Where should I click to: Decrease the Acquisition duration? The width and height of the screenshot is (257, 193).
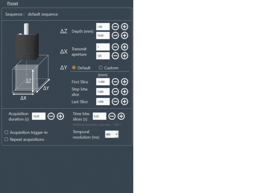[51, 116]
